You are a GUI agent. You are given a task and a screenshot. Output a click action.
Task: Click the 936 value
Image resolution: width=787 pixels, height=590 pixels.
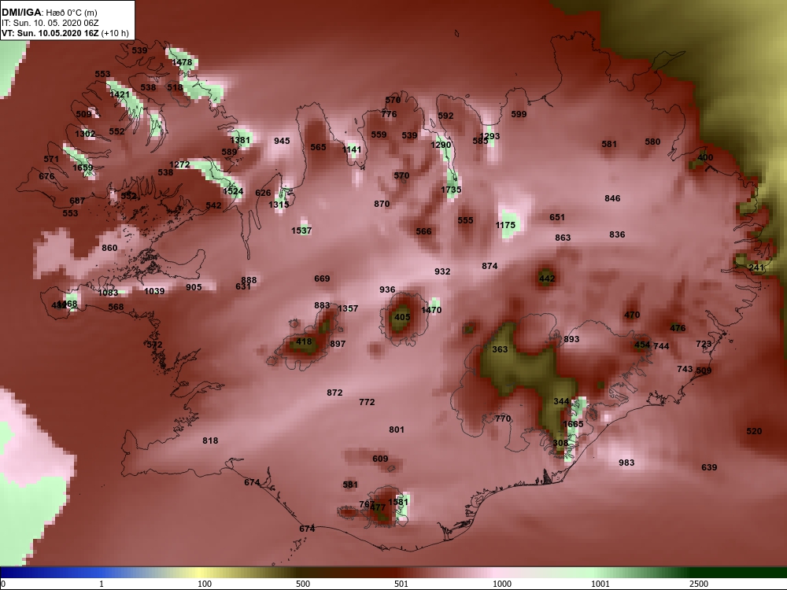(387, 290)
